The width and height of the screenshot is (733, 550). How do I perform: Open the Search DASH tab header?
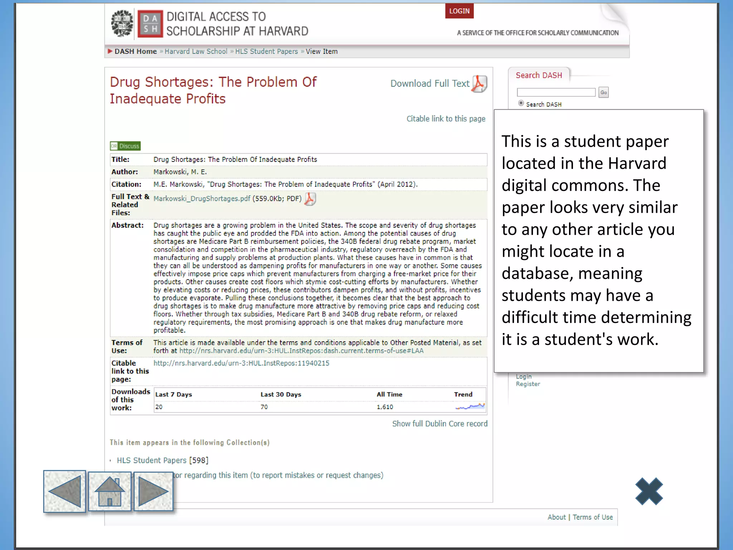click(x=539, y=75)
